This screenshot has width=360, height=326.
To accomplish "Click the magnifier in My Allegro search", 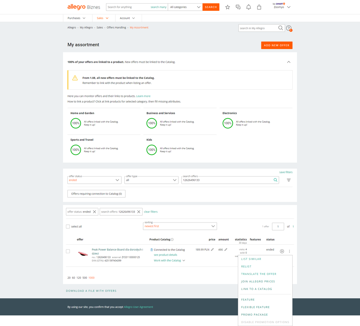I will [x=281, y=28].
